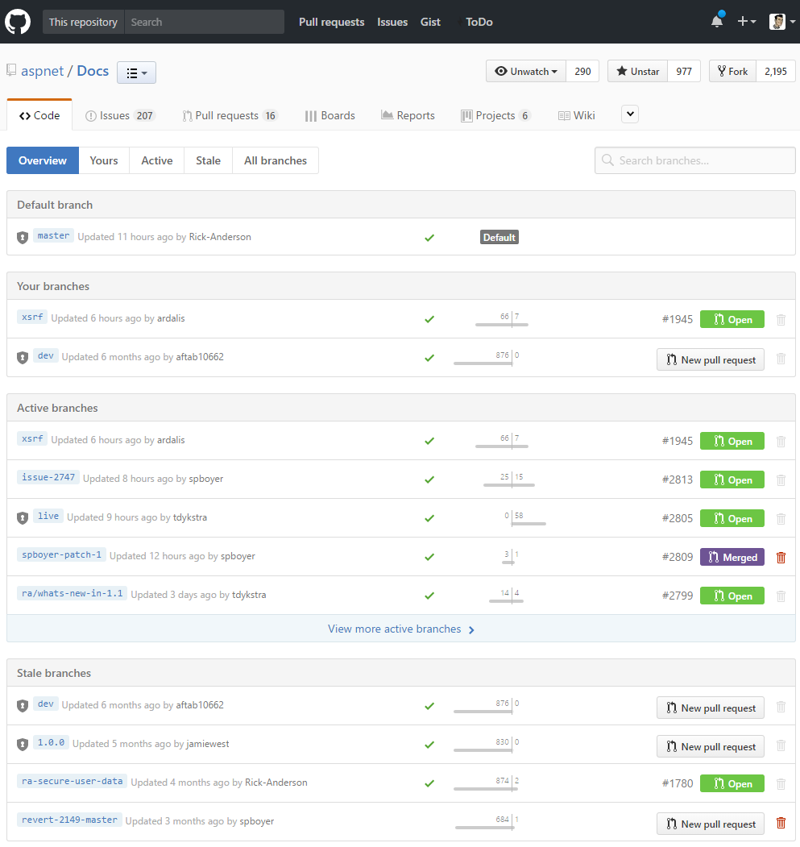View the 290 watchers count
Image resolution: width=800 pixels, height=847 pixels.
coord(582,71)
